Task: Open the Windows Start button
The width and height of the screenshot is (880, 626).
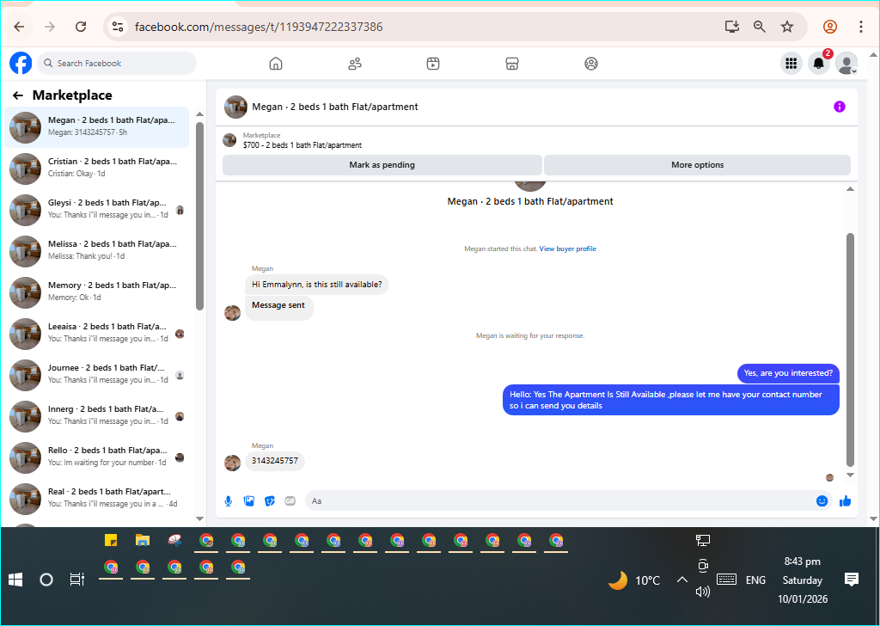Action: tap(15, 580)
